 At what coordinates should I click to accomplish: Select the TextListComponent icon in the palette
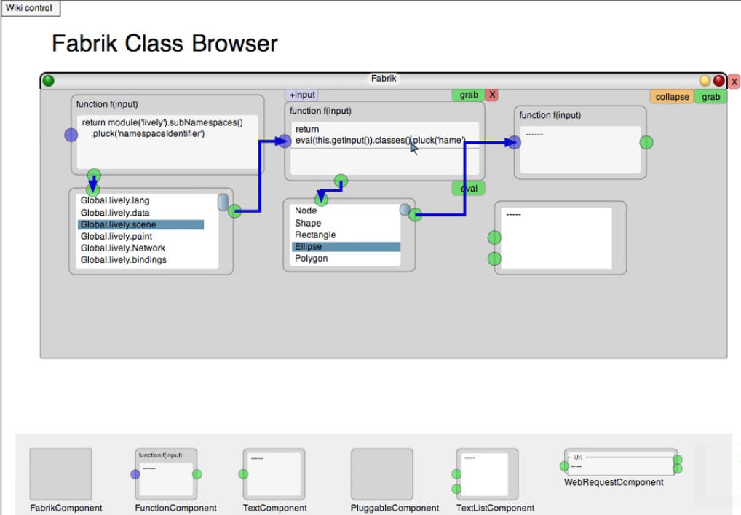coord(488,474)
